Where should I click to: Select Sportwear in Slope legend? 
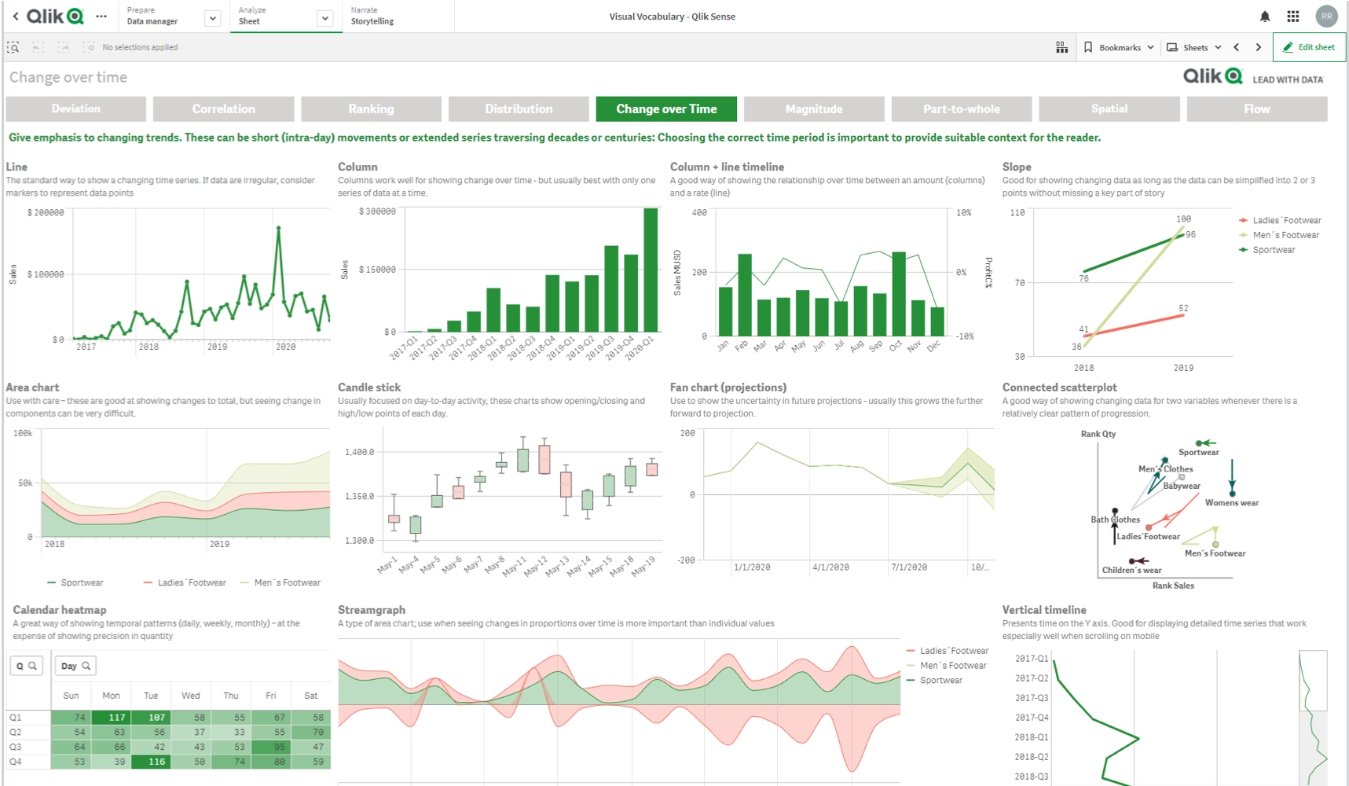tap(1267, 250)
